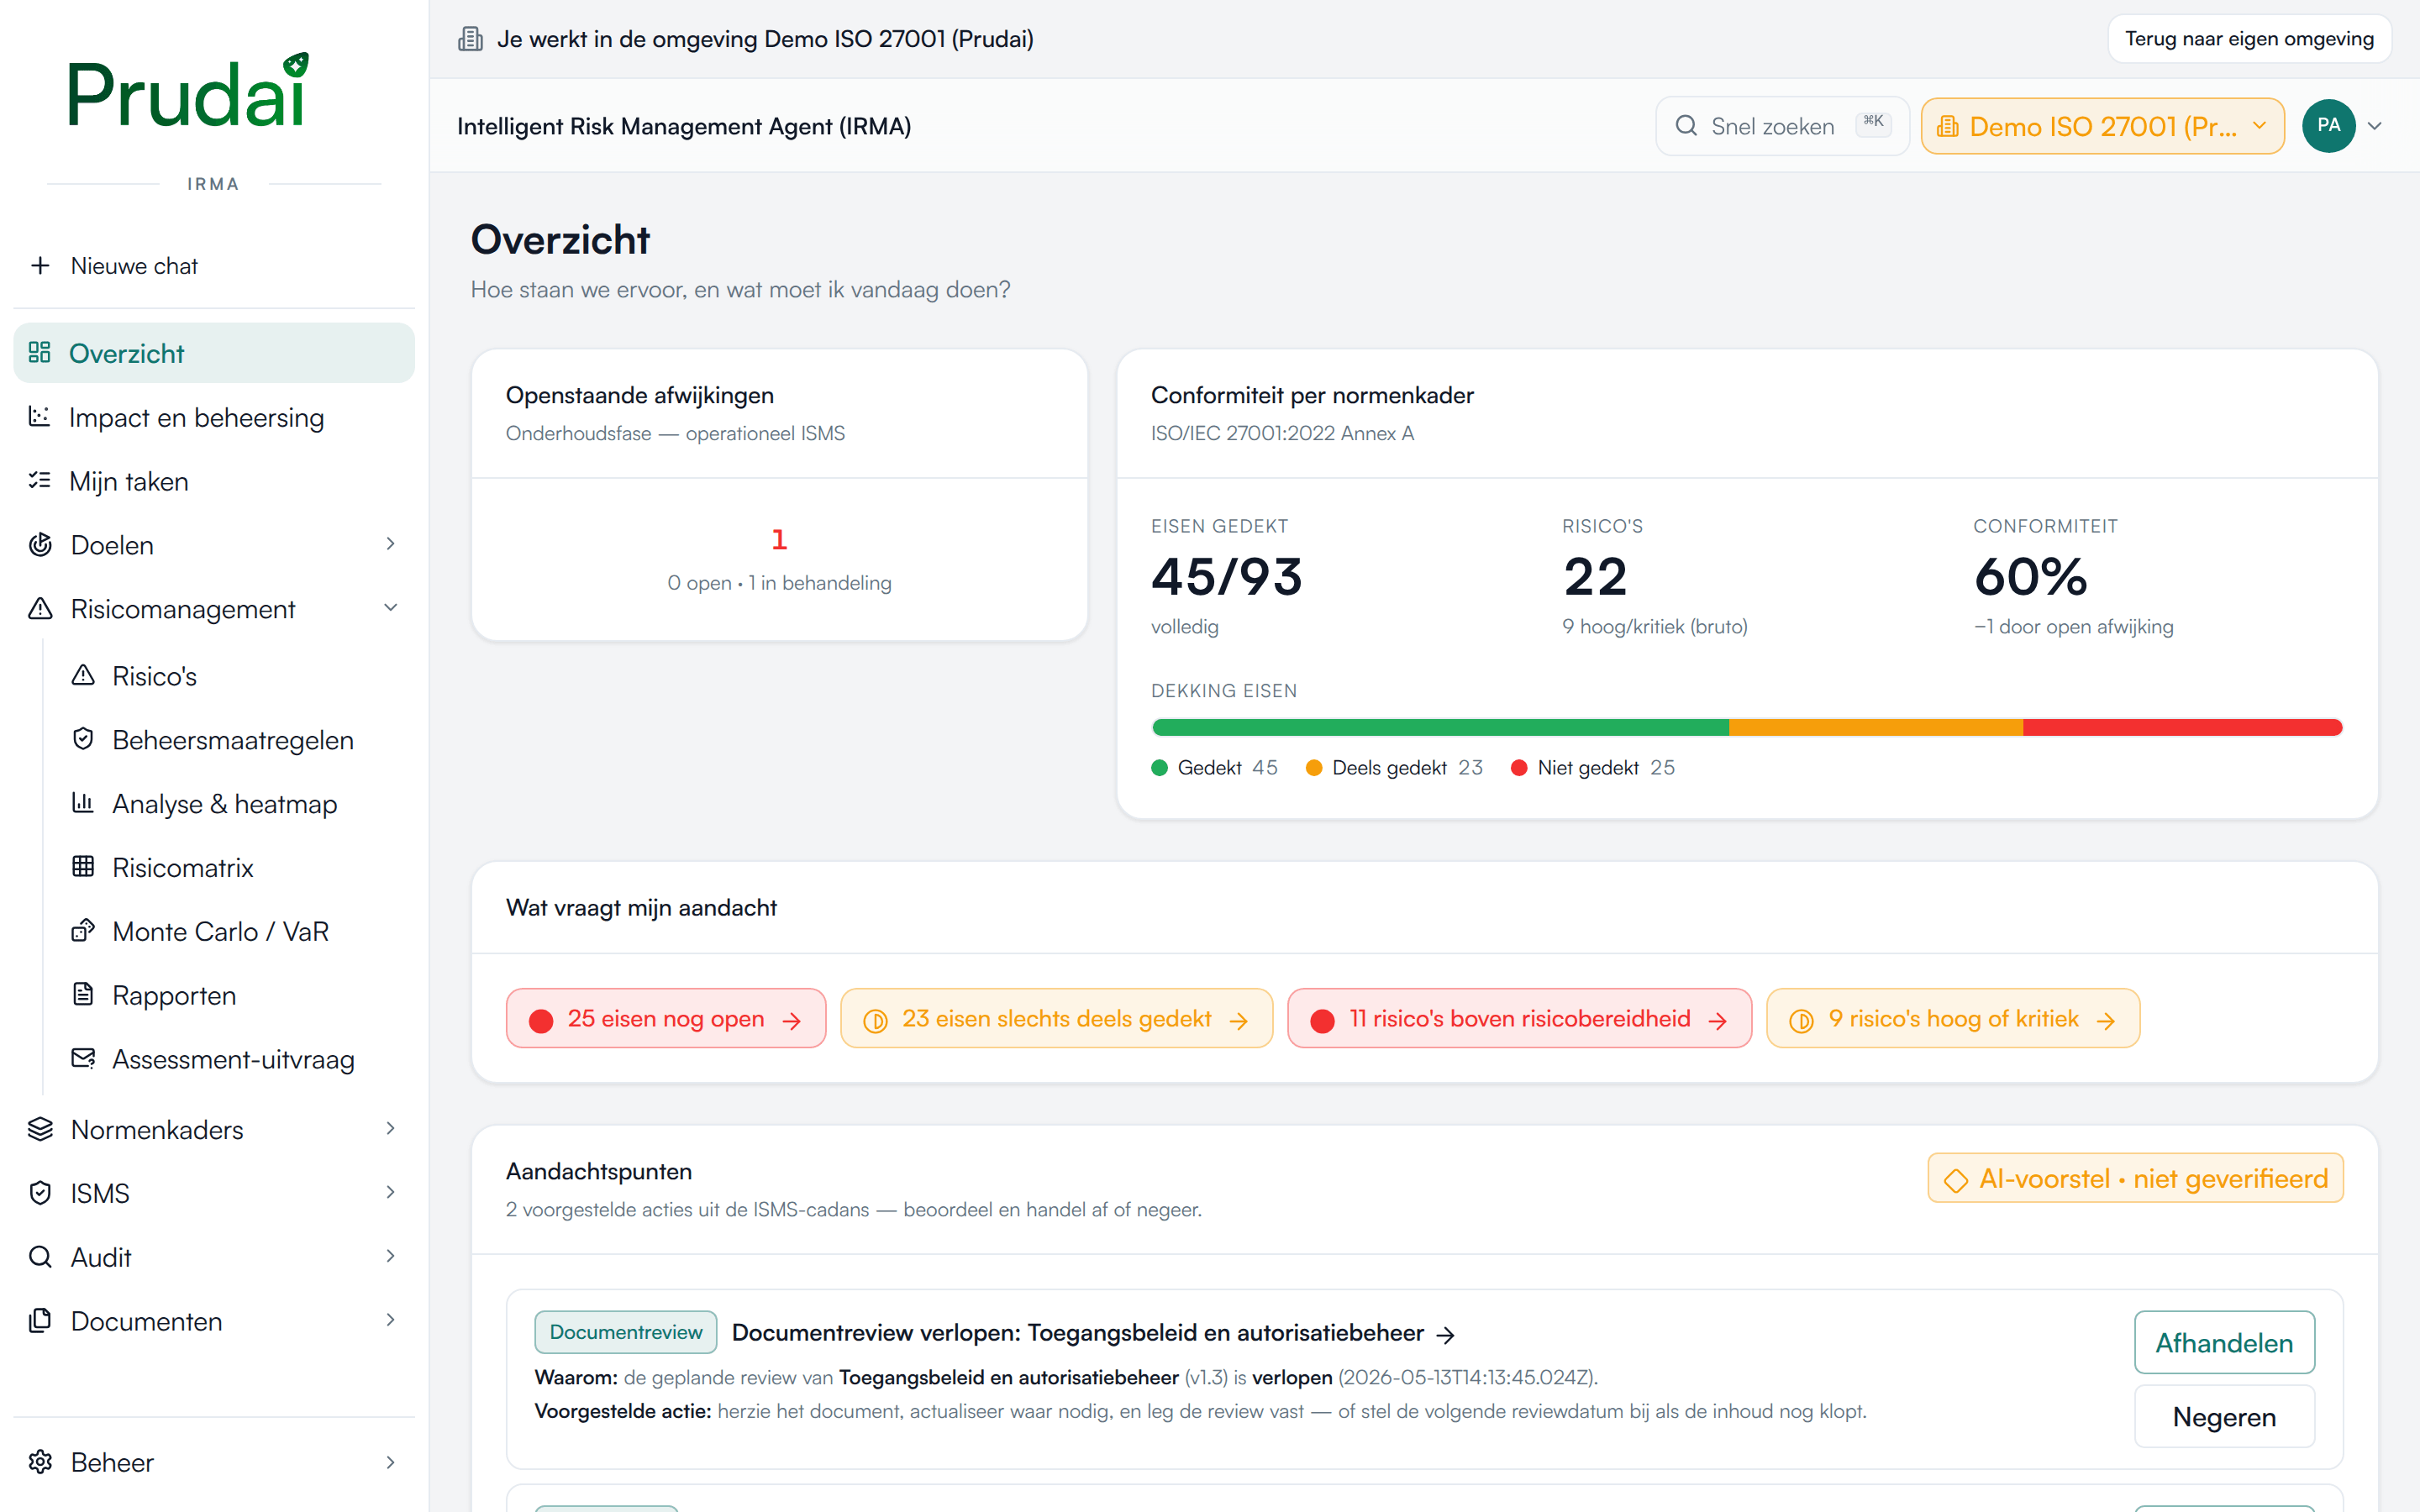This screenshot has width=2420, height=1512.
Task: Click the Risico's warning triangle icon
Action: [83, 675]
